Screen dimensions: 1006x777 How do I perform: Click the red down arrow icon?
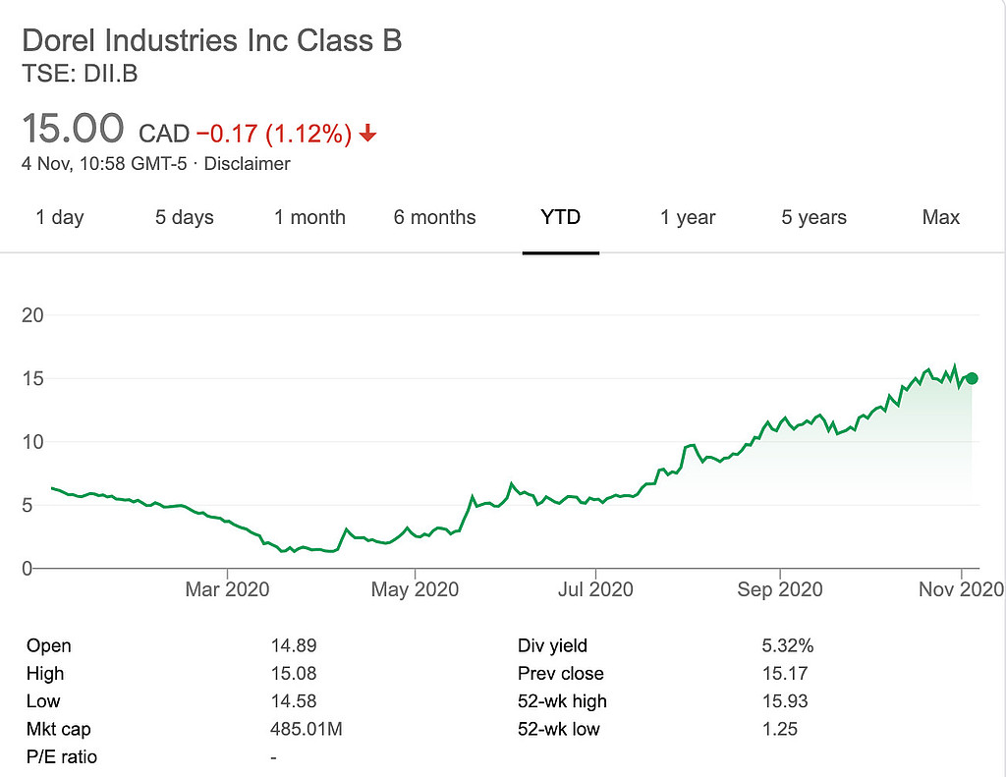pos(367,134)
